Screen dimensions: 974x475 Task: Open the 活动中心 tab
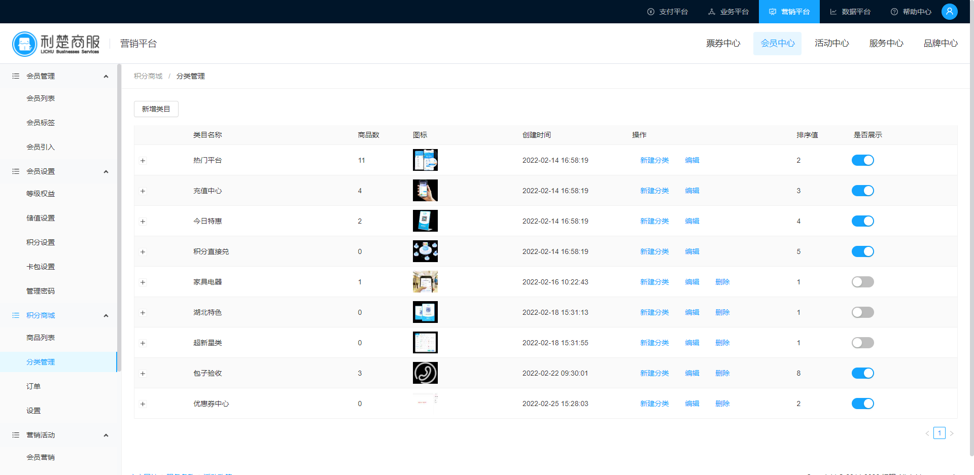831,44
